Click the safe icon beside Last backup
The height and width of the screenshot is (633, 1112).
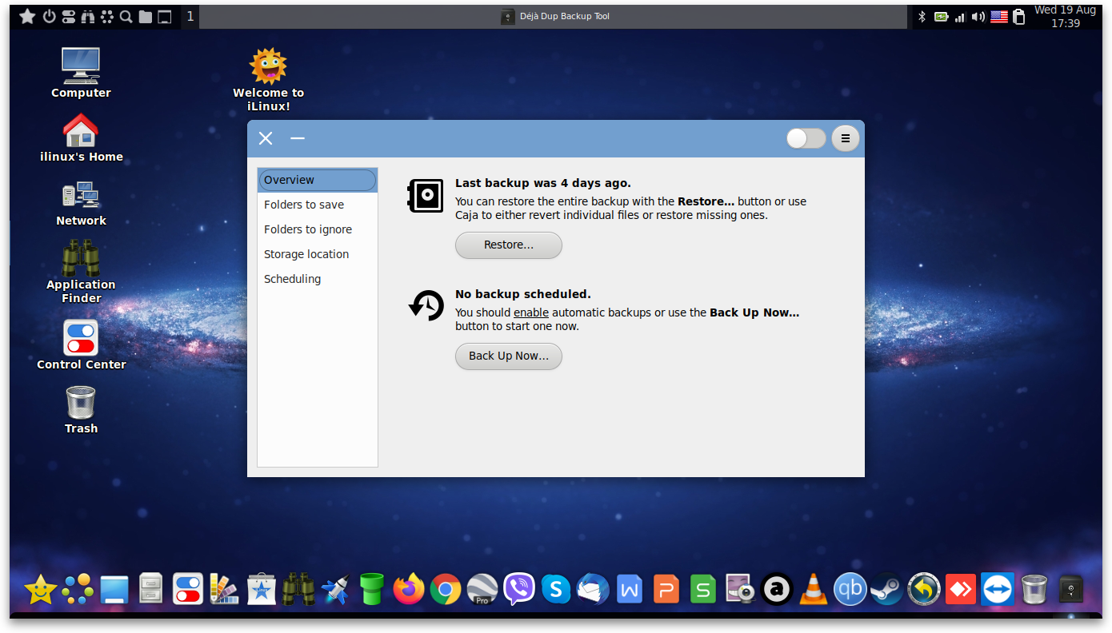[426, 196]
